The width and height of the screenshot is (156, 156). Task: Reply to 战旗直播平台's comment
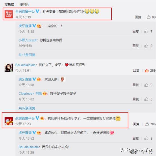coord(136,124)
